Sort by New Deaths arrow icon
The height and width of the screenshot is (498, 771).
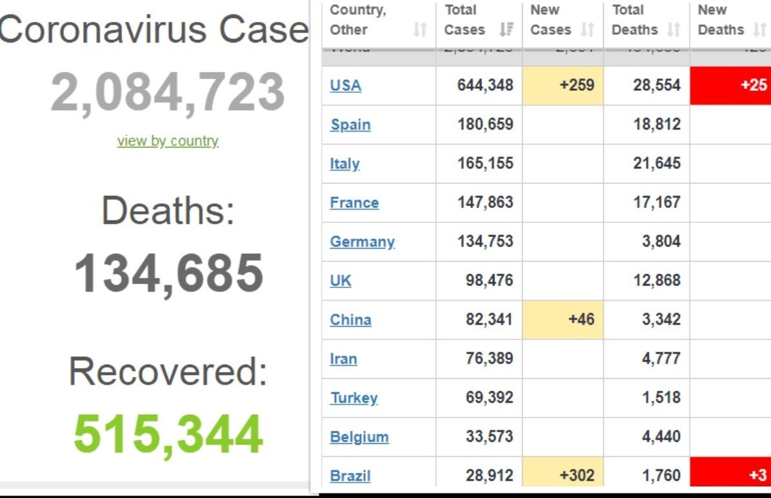coord(759,30)
